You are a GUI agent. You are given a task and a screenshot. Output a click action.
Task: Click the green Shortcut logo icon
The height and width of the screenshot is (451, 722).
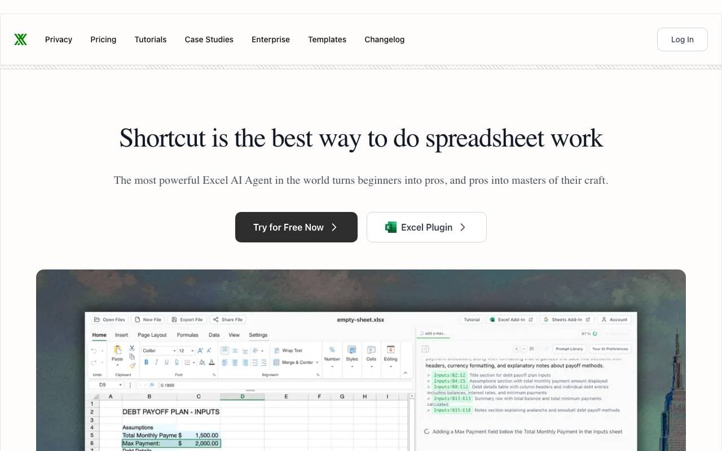point(21,39)
